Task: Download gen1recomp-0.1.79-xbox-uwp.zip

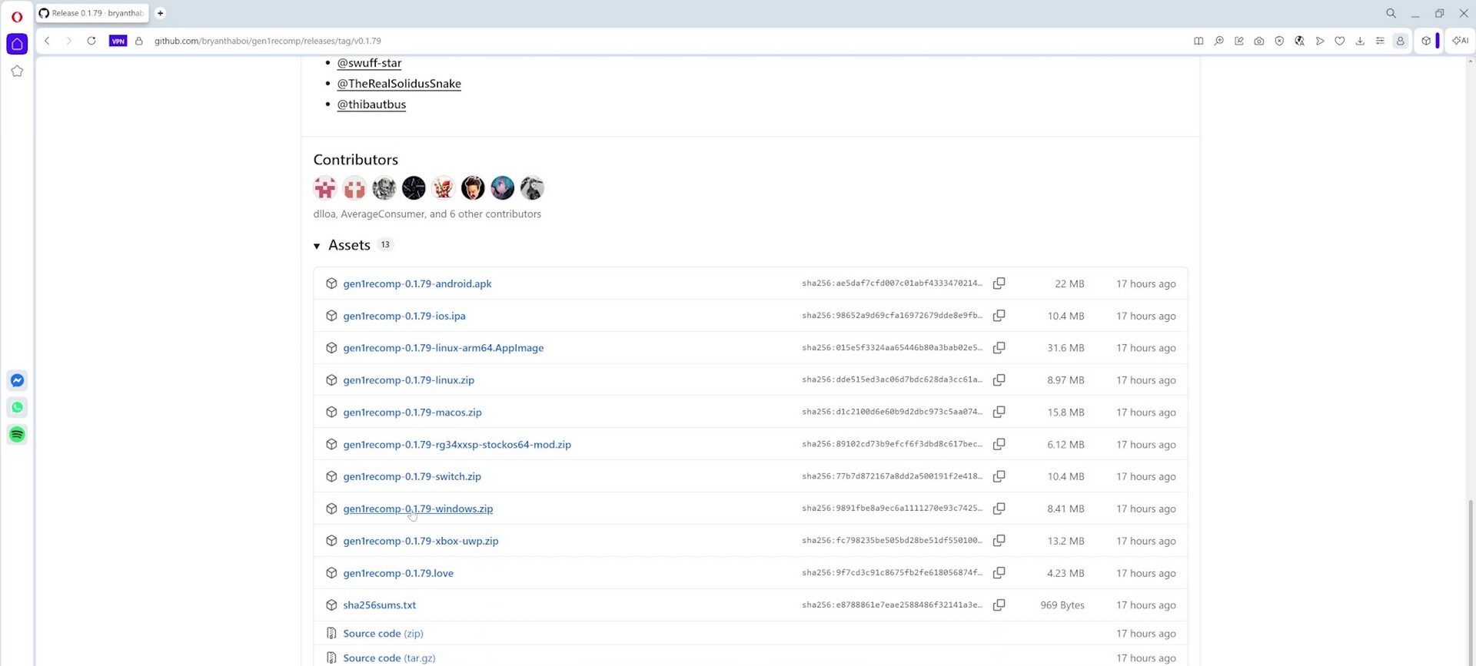Action: point(421,541)
